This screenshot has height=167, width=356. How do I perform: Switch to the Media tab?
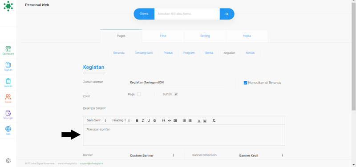(x=247, y=36)
